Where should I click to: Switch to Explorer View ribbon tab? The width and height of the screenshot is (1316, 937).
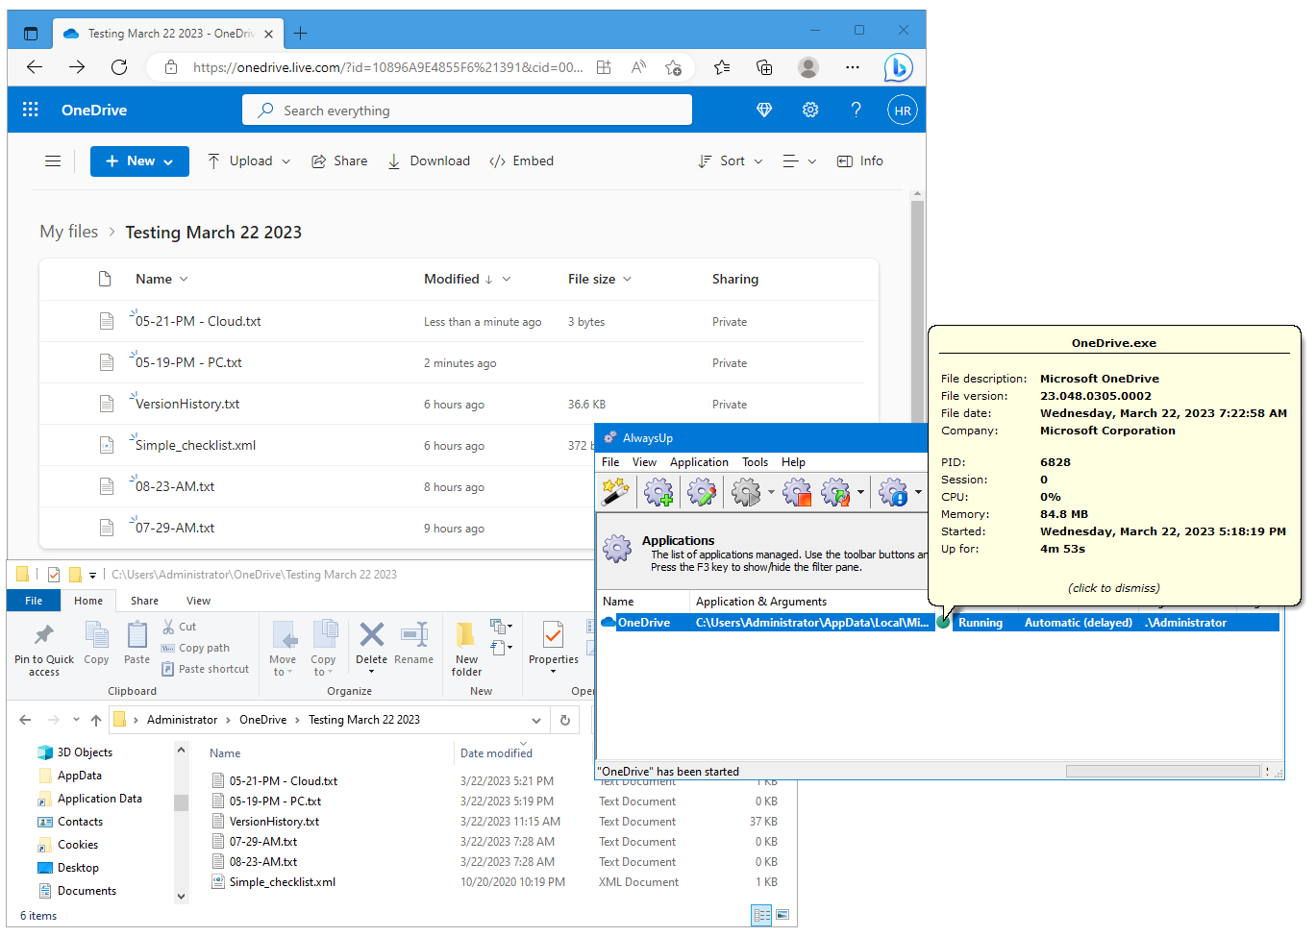(x=198, y=601)
